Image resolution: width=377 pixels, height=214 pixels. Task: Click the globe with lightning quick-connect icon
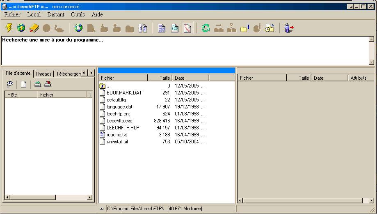coord(21,28)
